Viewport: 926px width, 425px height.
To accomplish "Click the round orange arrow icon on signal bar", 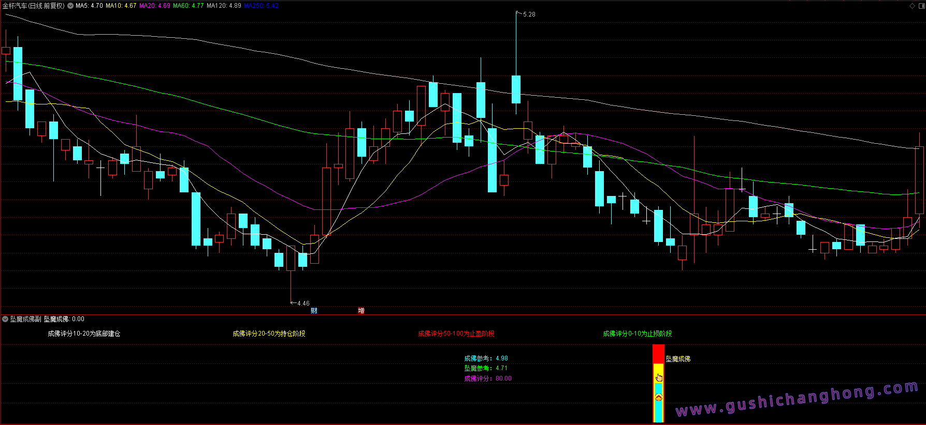I will [659, 397].
